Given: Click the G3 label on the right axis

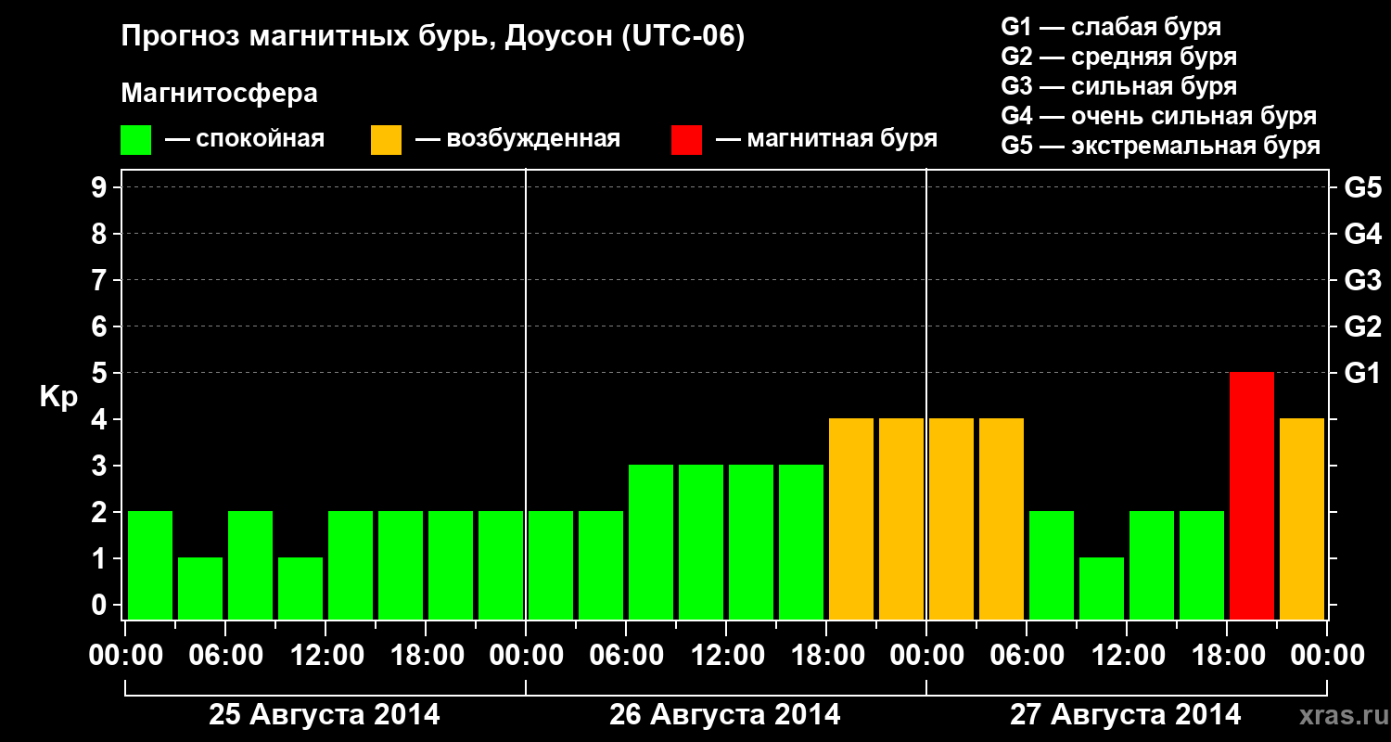Looking at the screenshot, I should click(1363, 280).
